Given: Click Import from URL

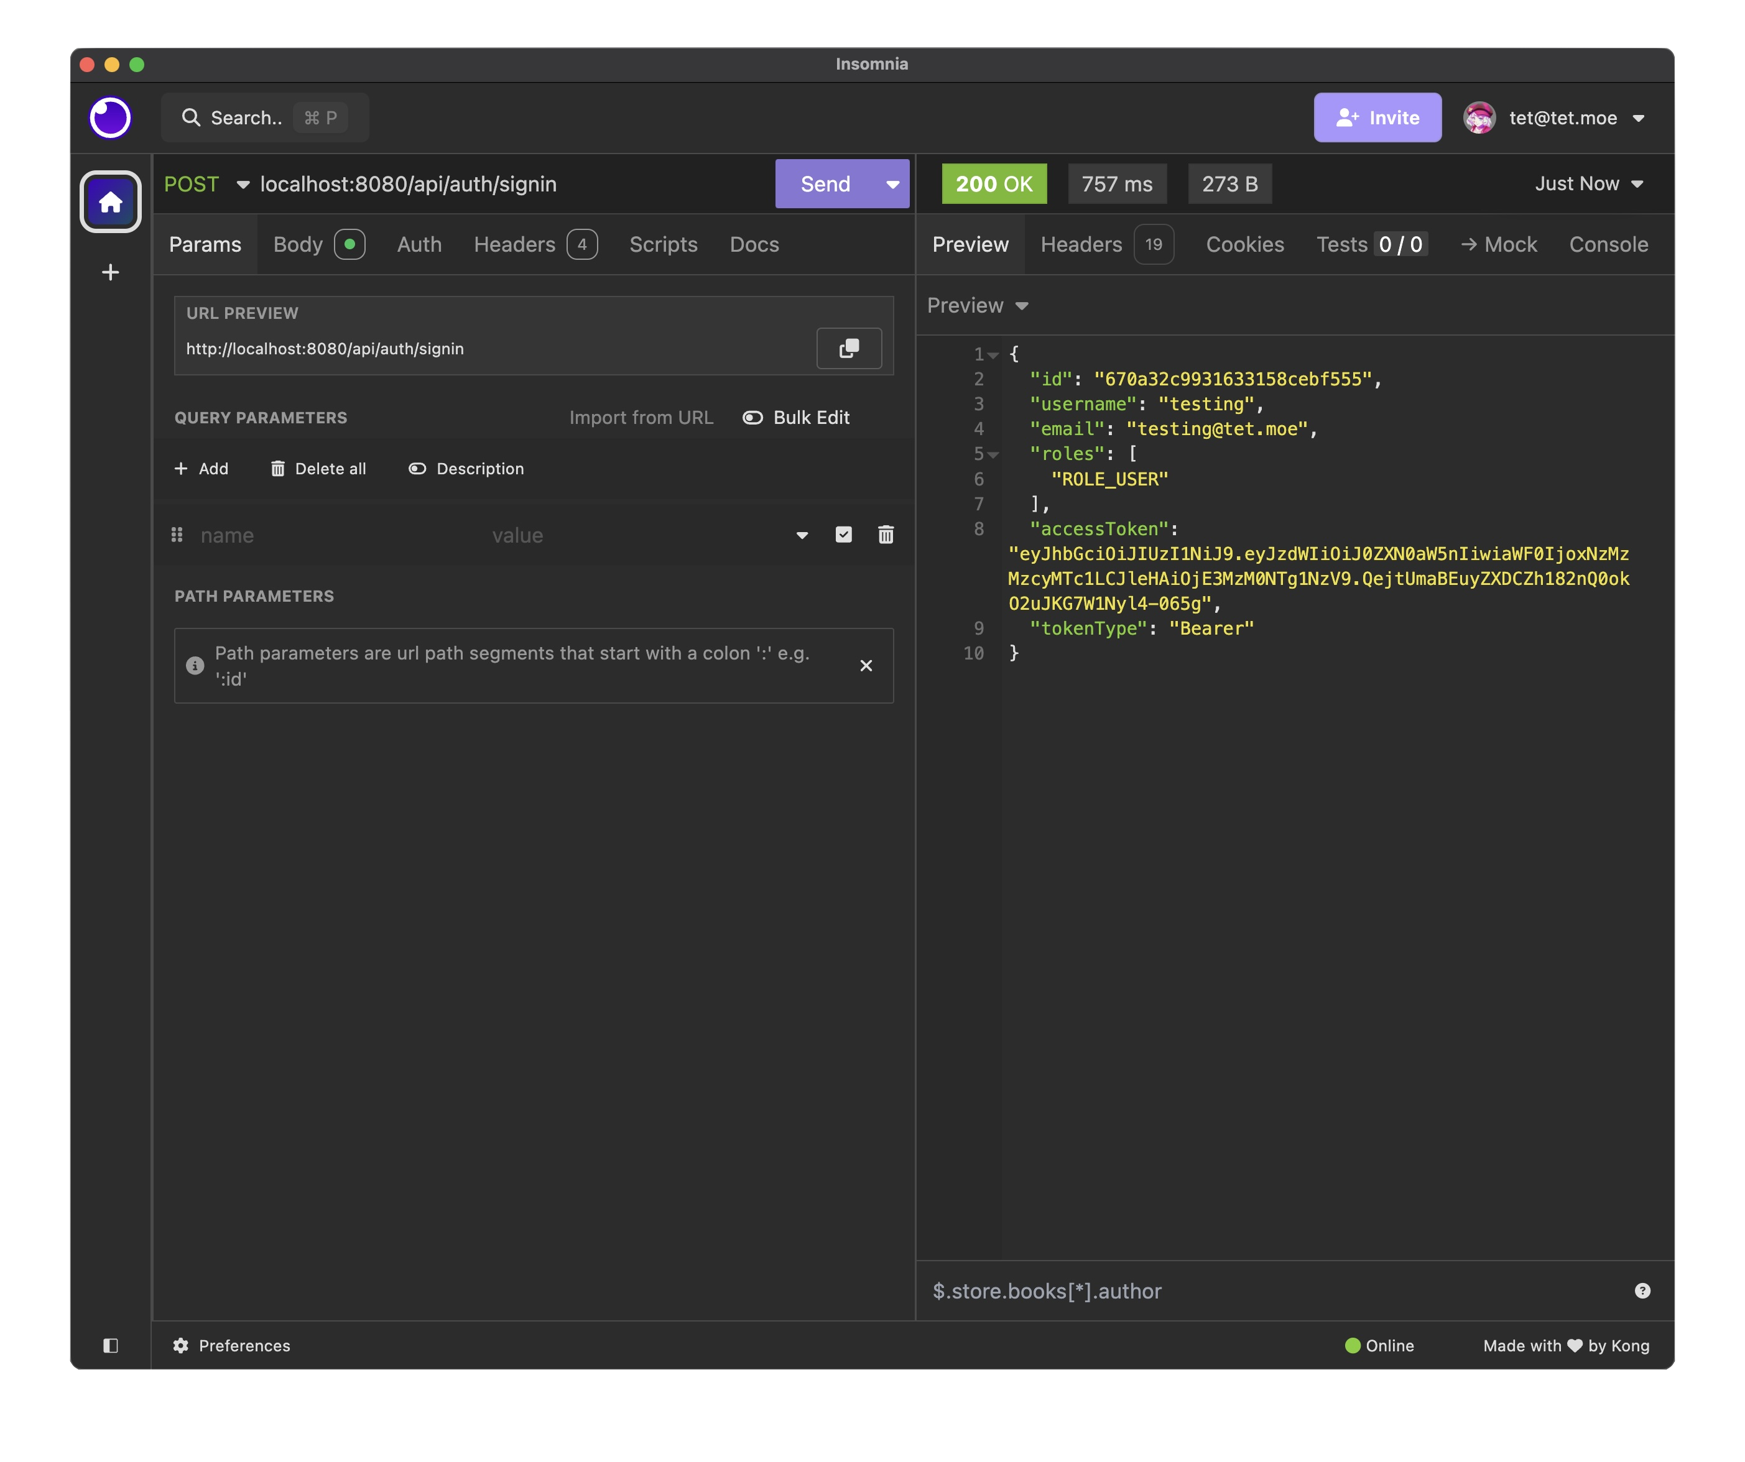Looking at the screenshot, I should tap(641, 418).
